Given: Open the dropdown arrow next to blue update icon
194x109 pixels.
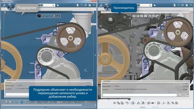Looking at the screenshot, I should (x=135, y=103).
